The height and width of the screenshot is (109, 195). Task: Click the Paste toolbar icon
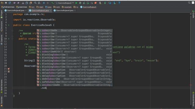30,3
